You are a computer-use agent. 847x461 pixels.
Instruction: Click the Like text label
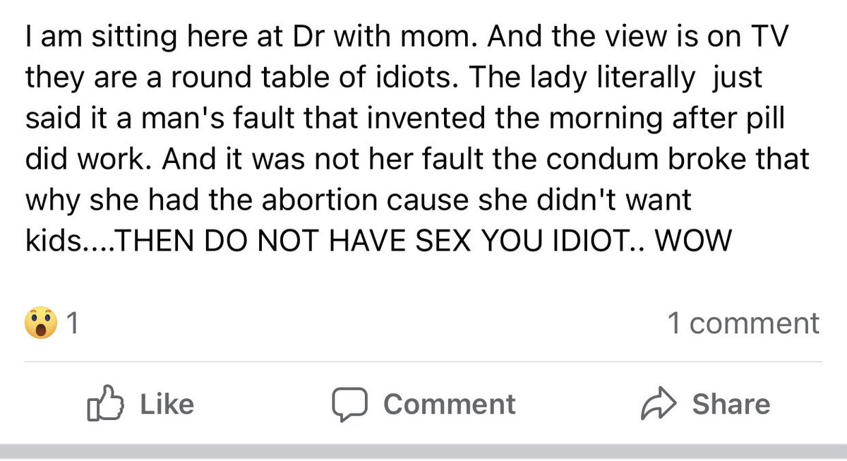[x=167, y=404]
